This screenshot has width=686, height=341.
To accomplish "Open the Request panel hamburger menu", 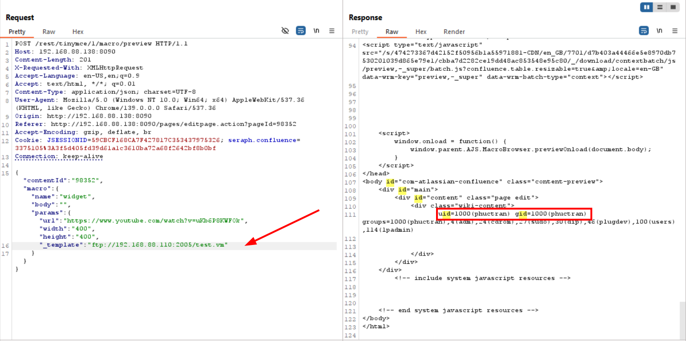I will [332, 31].
